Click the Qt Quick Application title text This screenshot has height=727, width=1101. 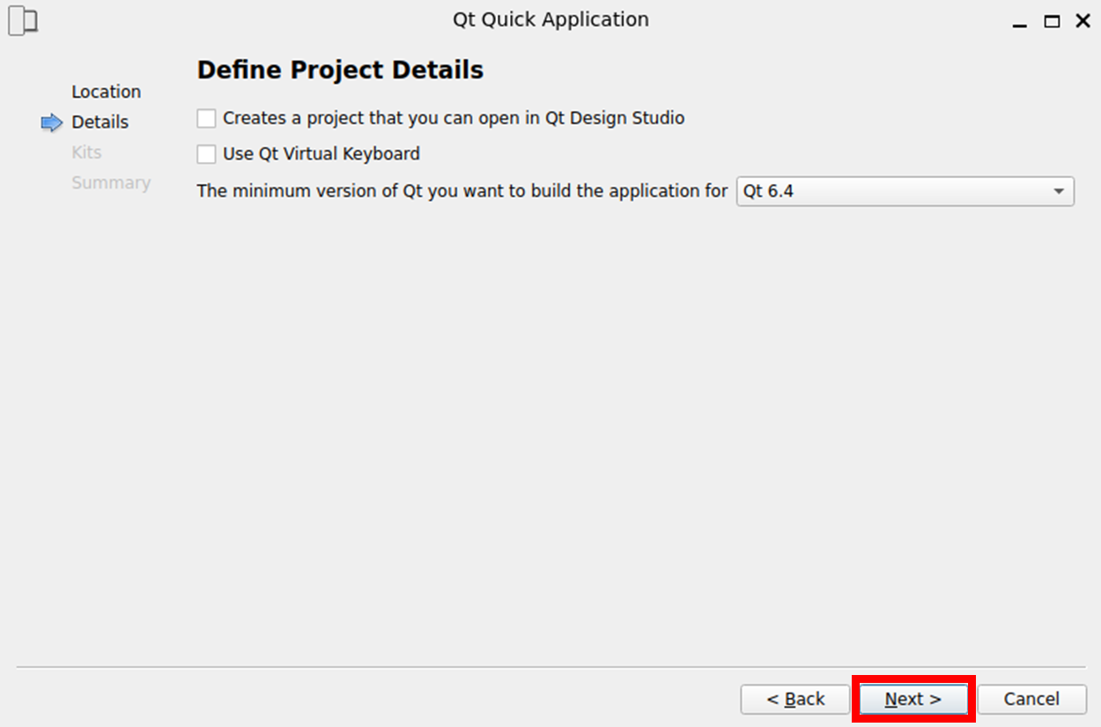click(x=550, y=20)
